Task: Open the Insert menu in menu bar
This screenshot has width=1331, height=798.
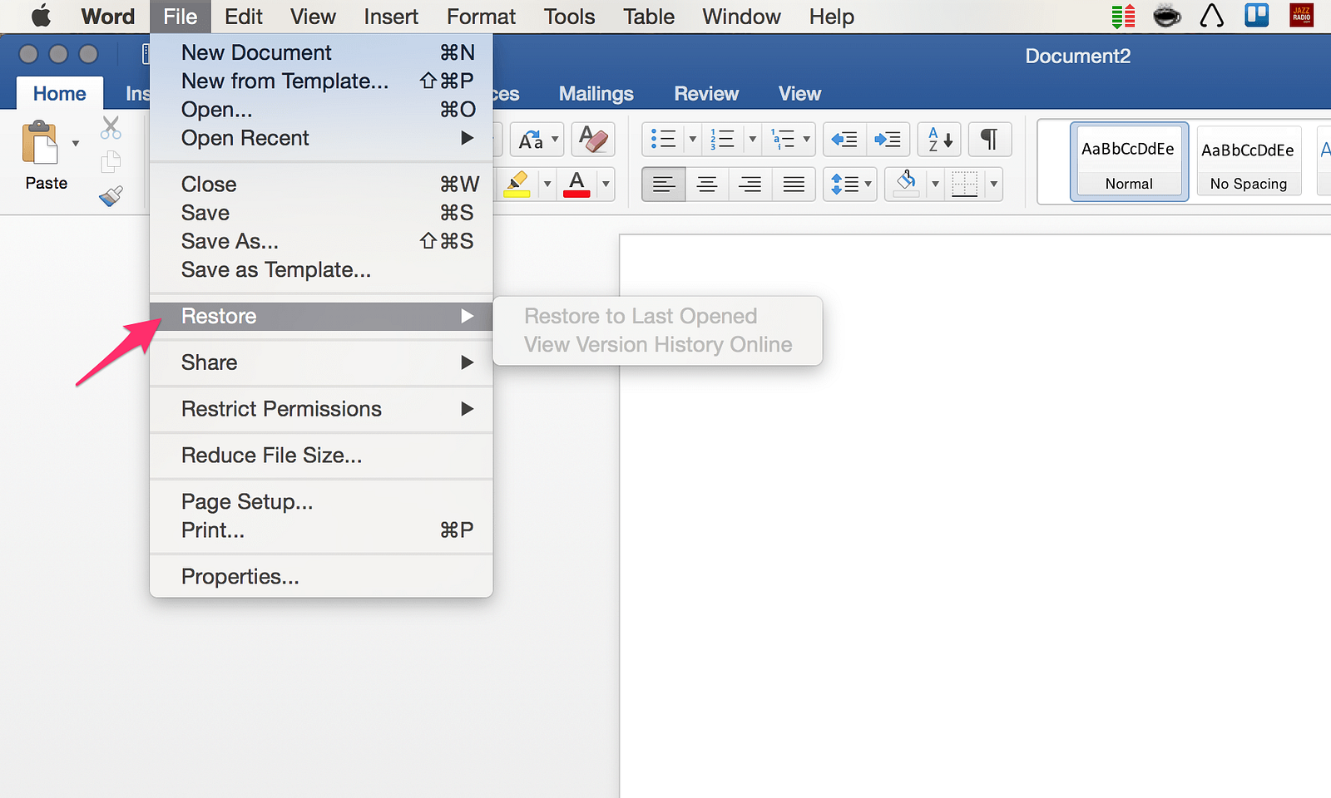Action: (391, 17)
